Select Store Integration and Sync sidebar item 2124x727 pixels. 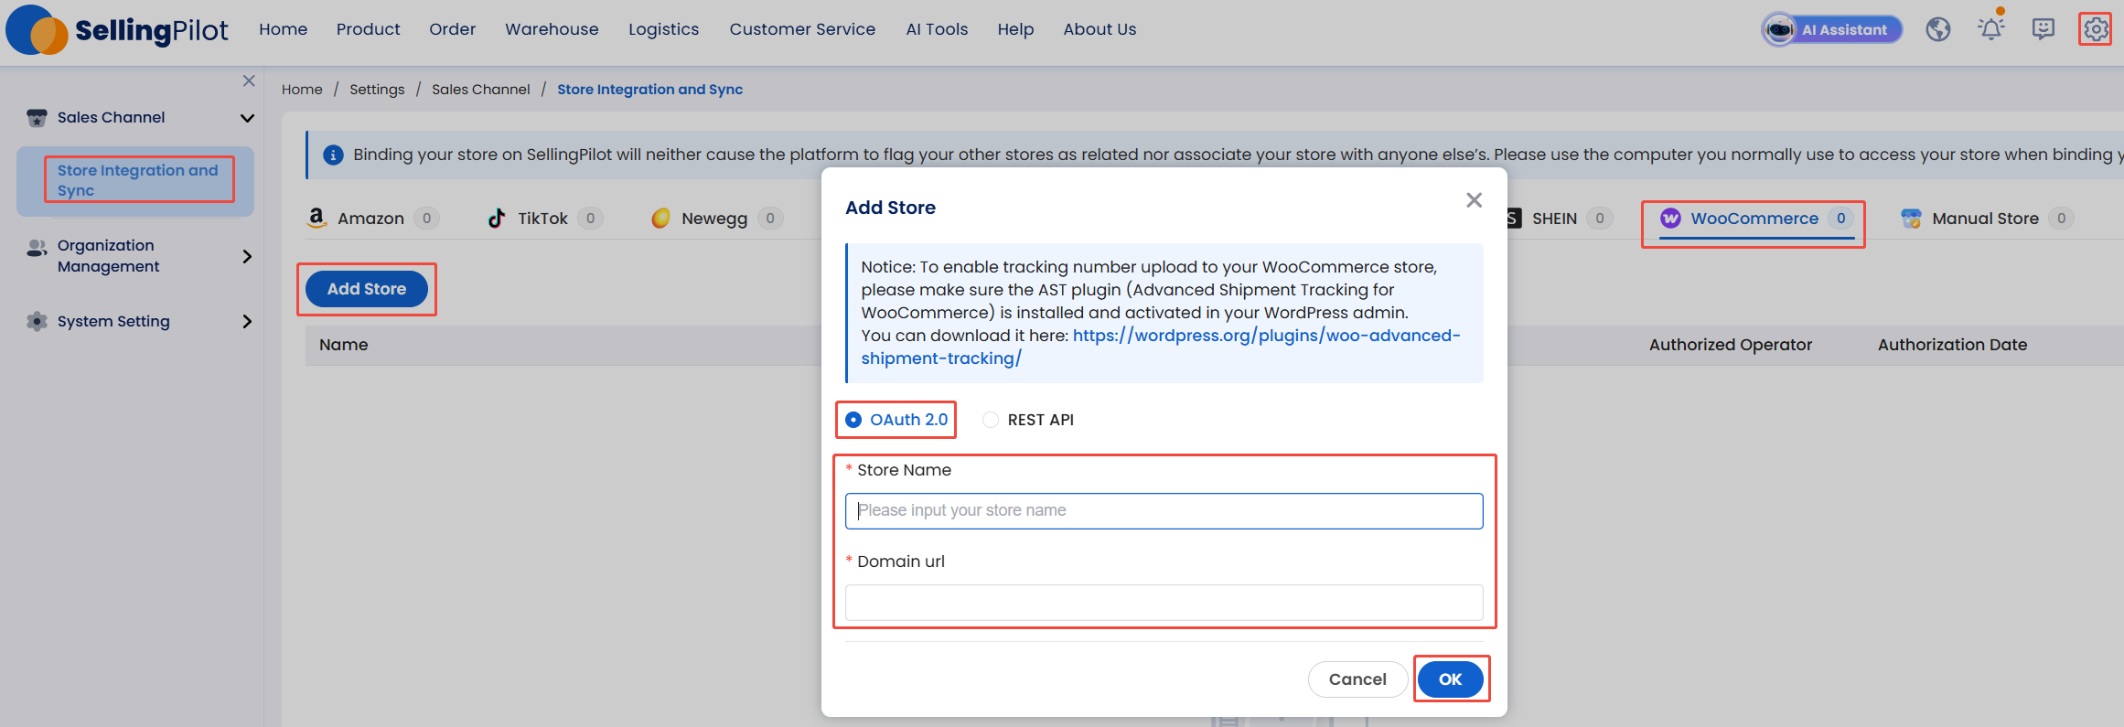point(135,181)
